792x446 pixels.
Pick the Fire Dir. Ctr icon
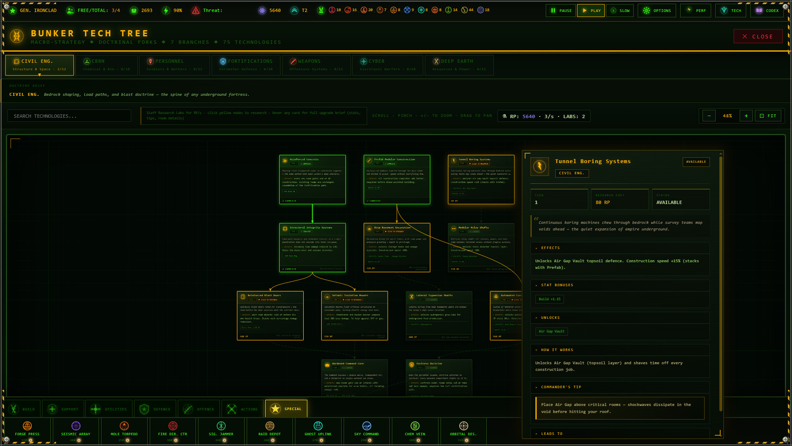173,426
